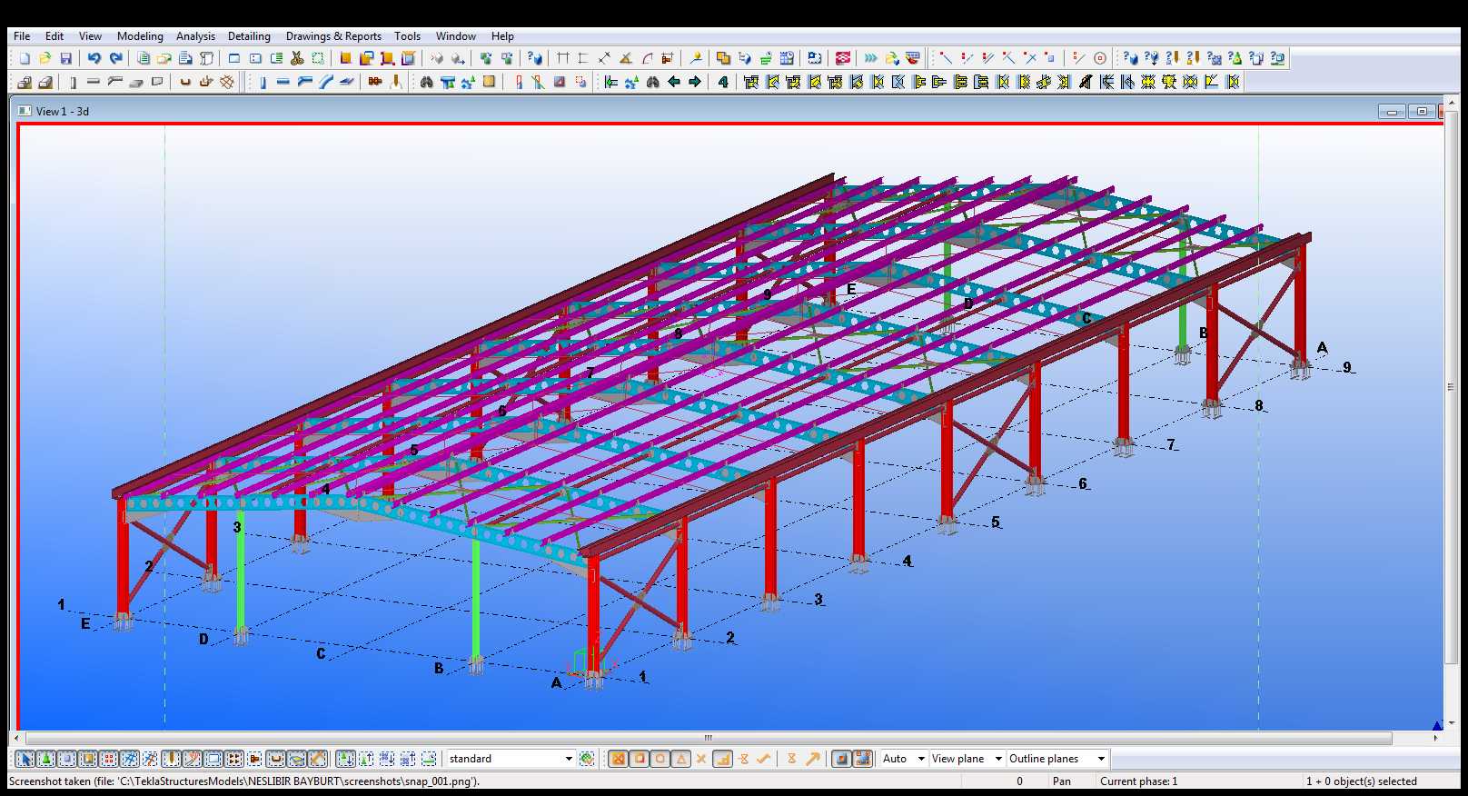Screen dimensions: 1468x796
Task: Click the first Inquire object question-mark icon
Action: 1130,58
